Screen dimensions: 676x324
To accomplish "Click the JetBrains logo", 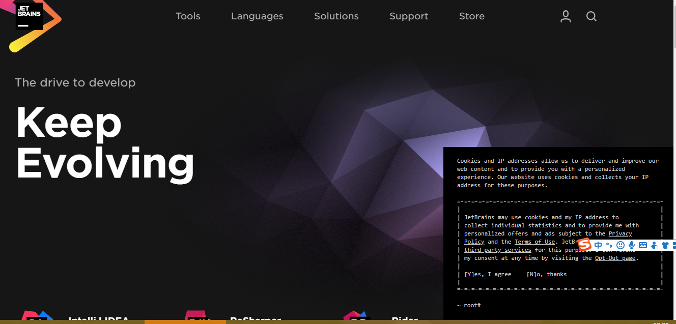I will (29, 17).
